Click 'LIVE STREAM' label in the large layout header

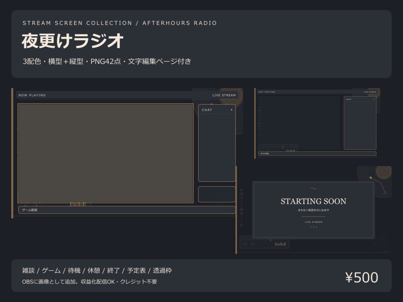click(x=224, y=95)
